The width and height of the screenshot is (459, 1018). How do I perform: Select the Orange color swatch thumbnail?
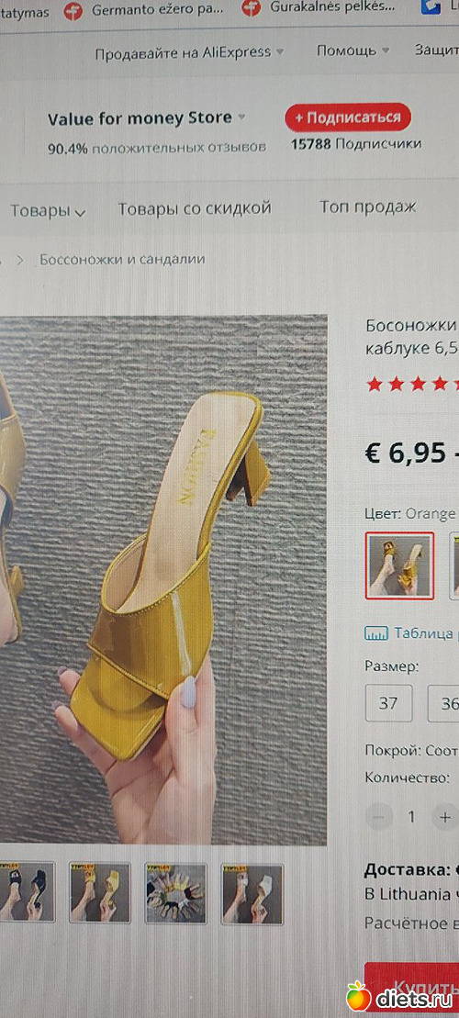click(399, 565)
